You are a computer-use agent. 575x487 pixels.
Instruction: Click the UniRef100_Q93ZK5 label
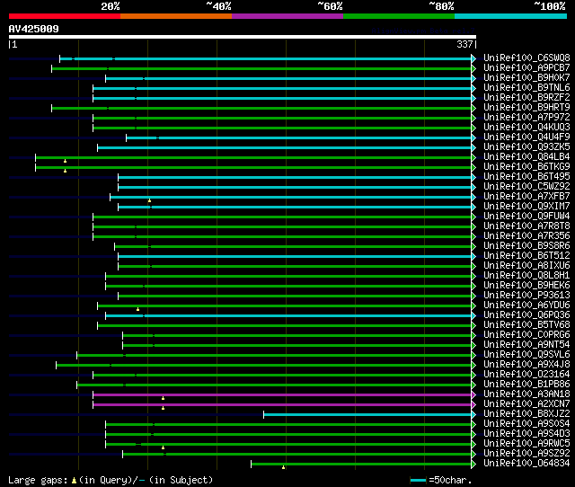tap(526, 147)
